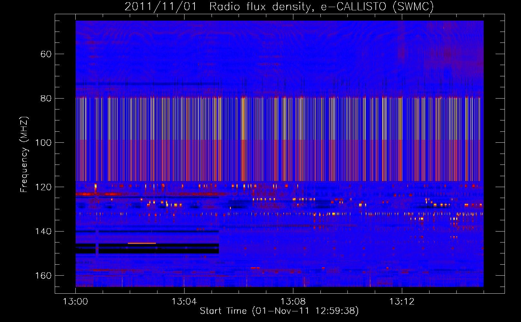Click the 100 MHz frequency tick label
Image resolution: width=521 pixels, height=322 pixels.
tap(43, 143)
